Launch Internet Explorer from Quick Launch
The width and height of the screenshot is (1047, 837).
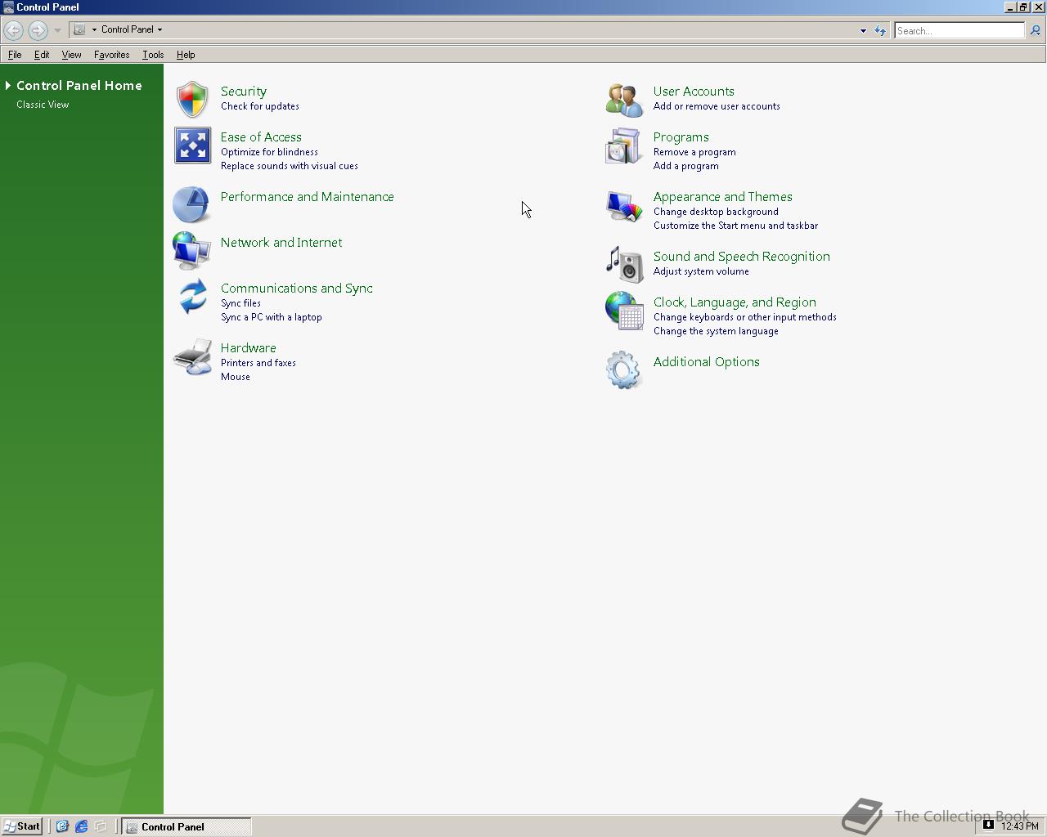(82, 826)
